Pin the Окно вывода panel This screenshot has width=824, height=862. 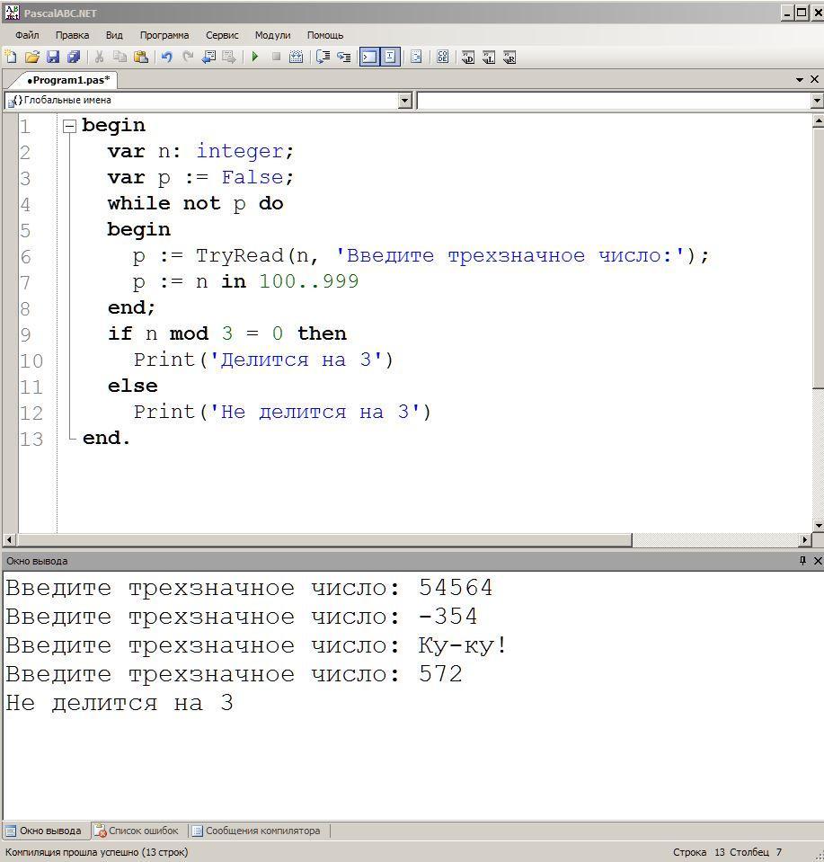802,561
